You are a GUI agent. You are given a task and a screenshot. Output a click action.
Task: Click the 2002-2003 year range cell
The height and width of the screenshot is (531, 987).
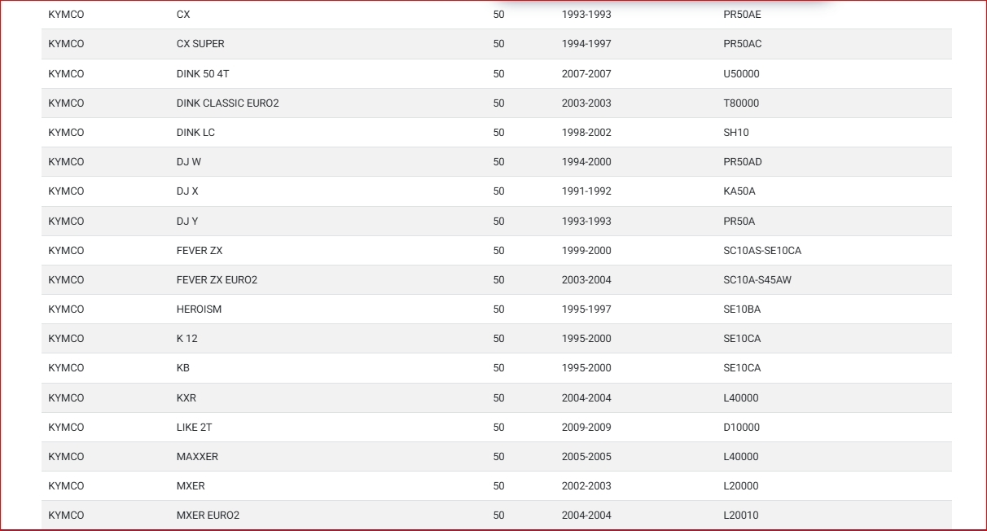click(x=586, y=486)
